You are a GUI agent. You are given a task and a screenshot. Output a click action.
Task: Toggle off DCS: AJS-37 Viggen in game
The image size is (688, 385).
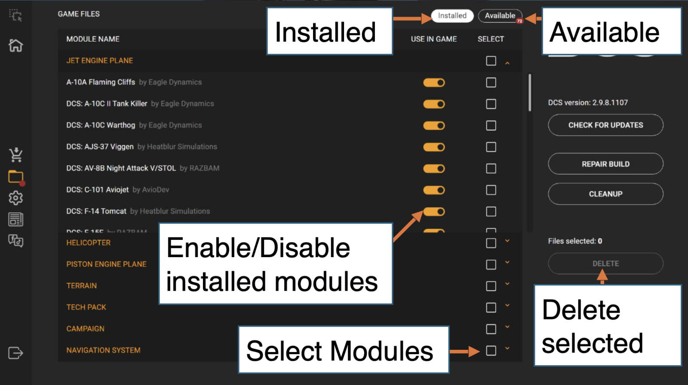434,147
